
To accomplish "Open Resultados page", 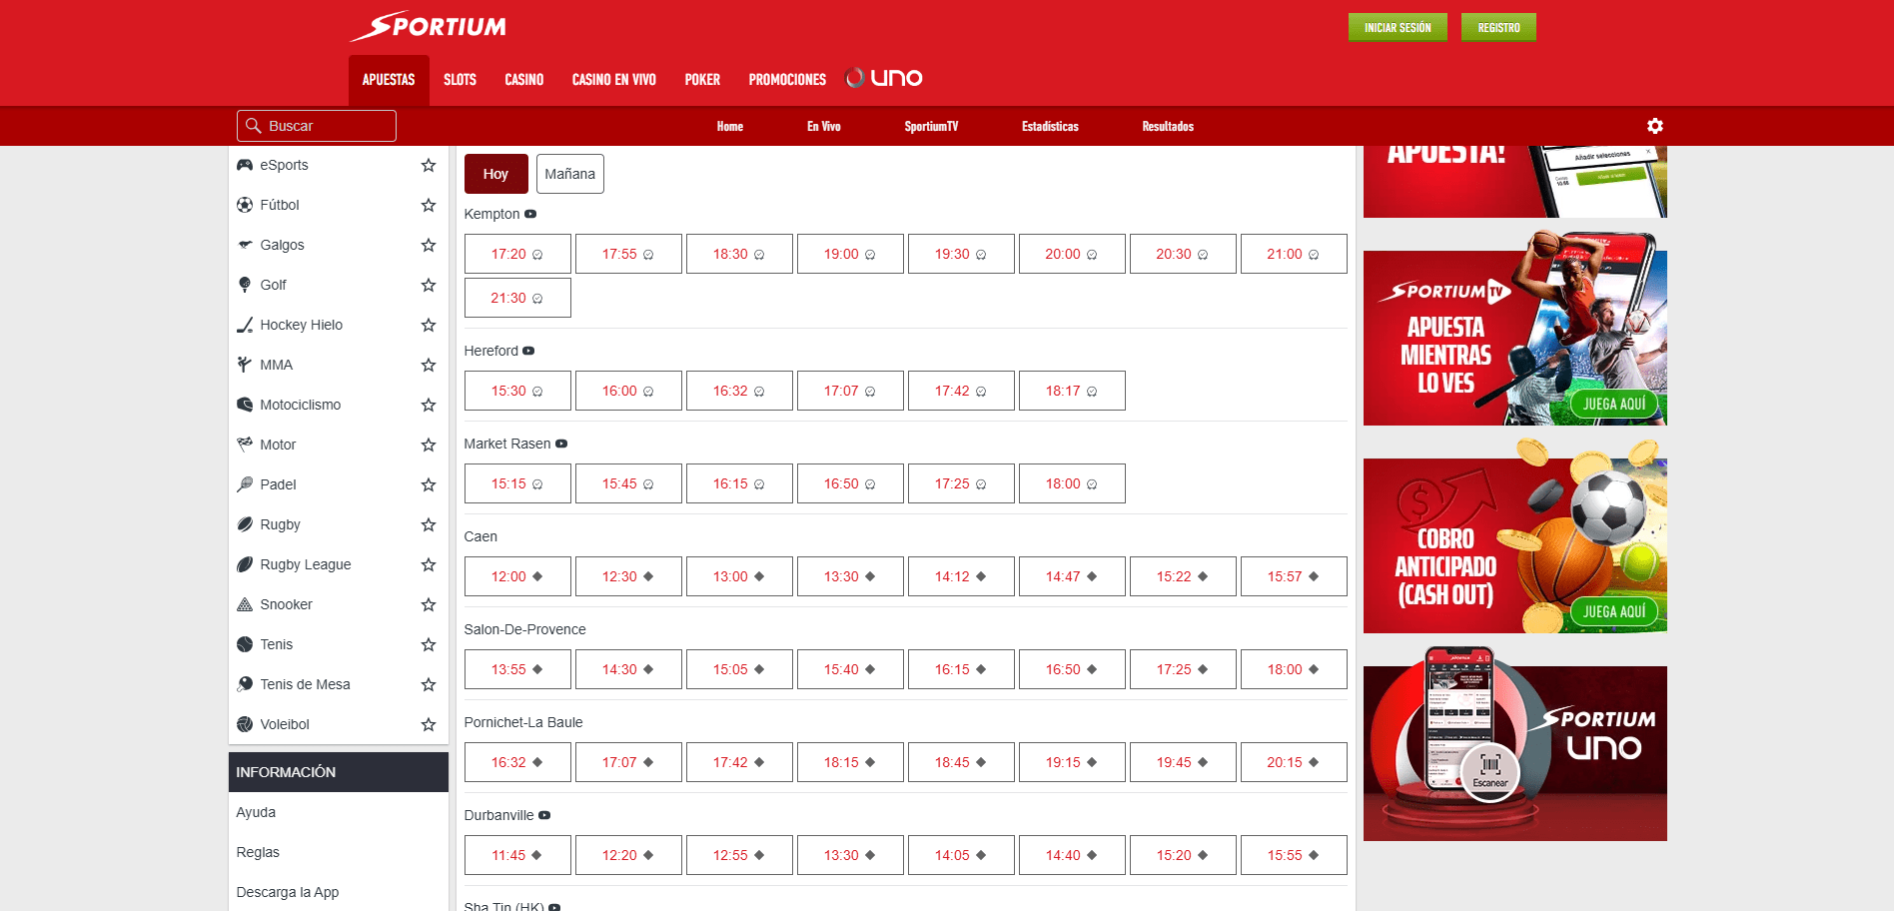I will [1168, 127].
